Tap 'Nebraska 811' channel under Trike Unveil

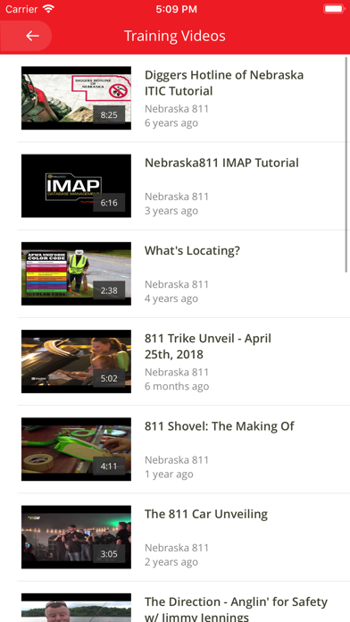click(x=177, y=372)
